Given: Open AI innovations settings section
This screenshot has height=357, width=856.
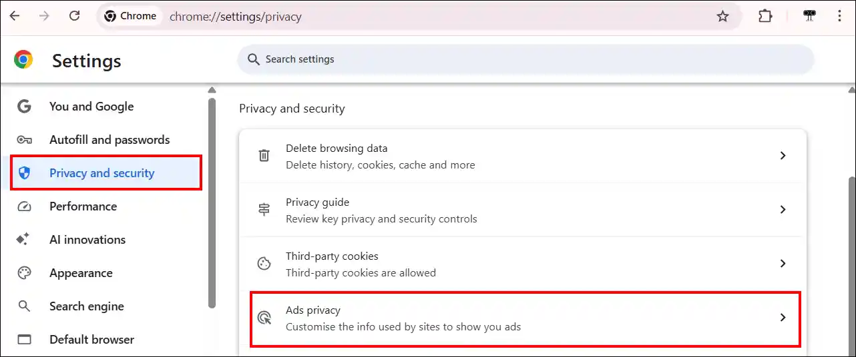Looking at the screenshot, I should pyautogui.click(x=87, y=240).
